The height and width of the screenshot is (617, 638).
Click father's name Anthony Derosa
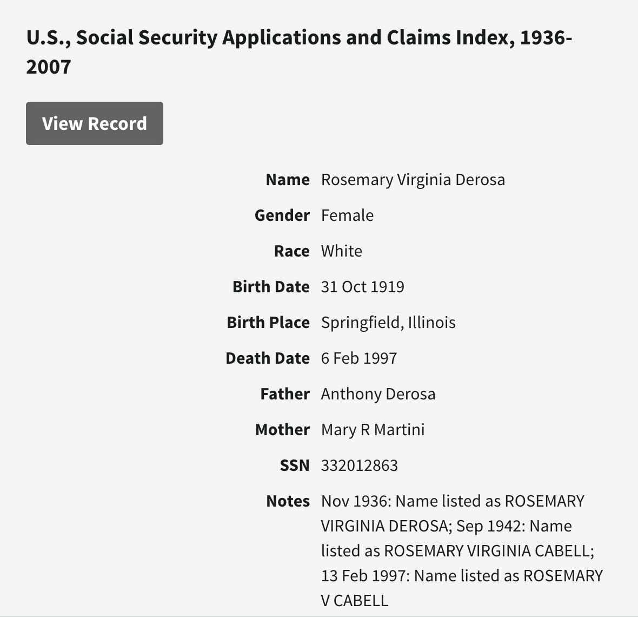(378, 394)
